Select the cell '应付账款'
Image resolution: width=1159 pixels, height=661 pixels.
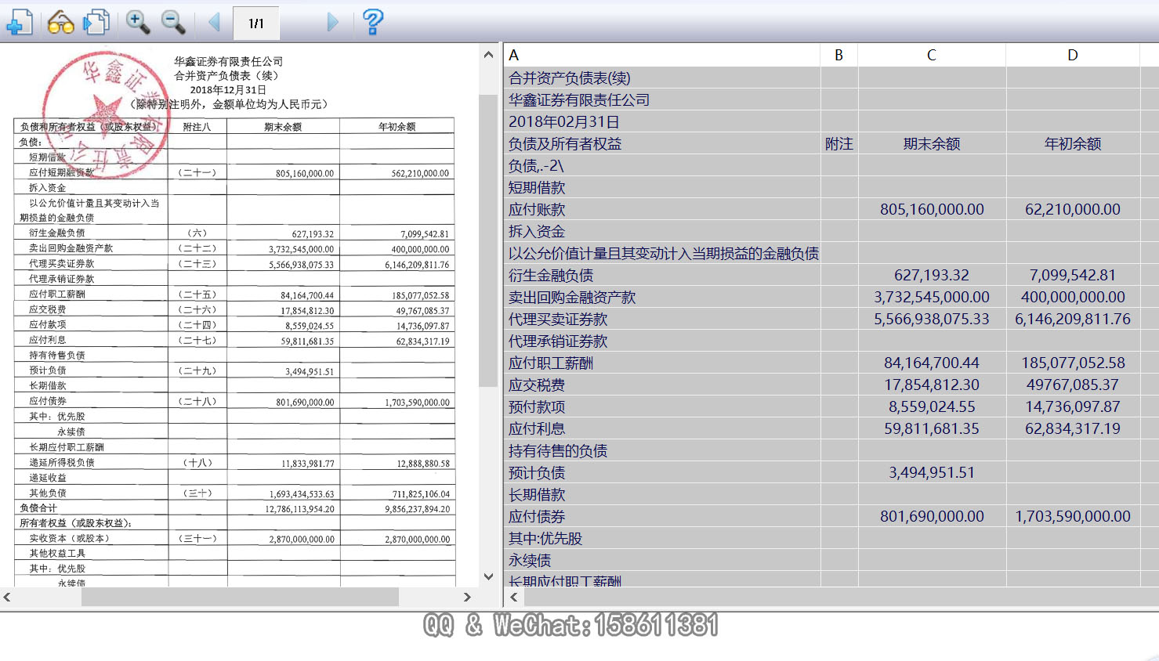(663, 209)
